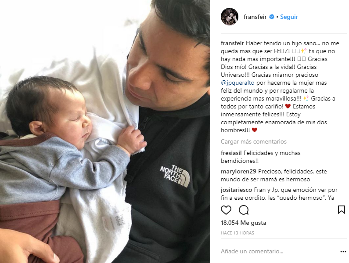Click the red heart emoji ending the caption
This screenshot has height=263, width=349.
tap(255, 130)
